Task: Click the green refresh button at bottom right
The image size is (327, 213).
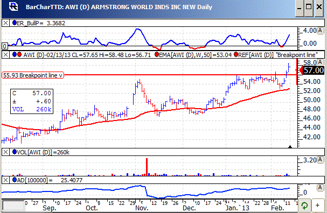Action: 304,205
